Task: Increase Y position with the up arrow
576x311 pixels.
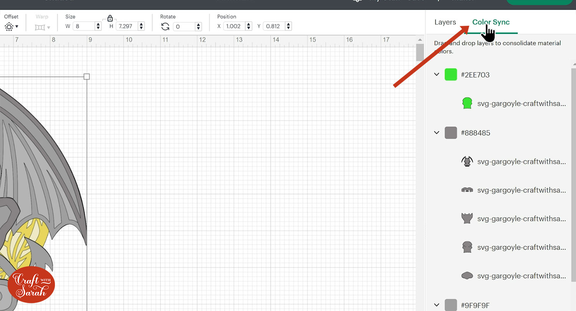Action: tap(288, 25)
